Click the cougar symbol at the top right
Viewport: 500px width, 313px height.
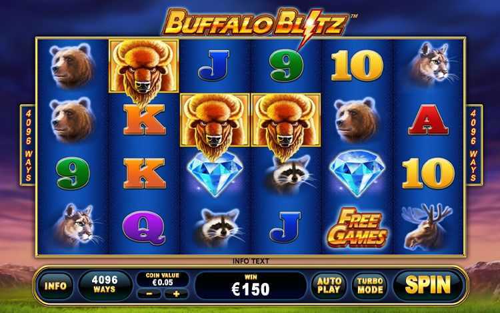[x=429, y=65]
